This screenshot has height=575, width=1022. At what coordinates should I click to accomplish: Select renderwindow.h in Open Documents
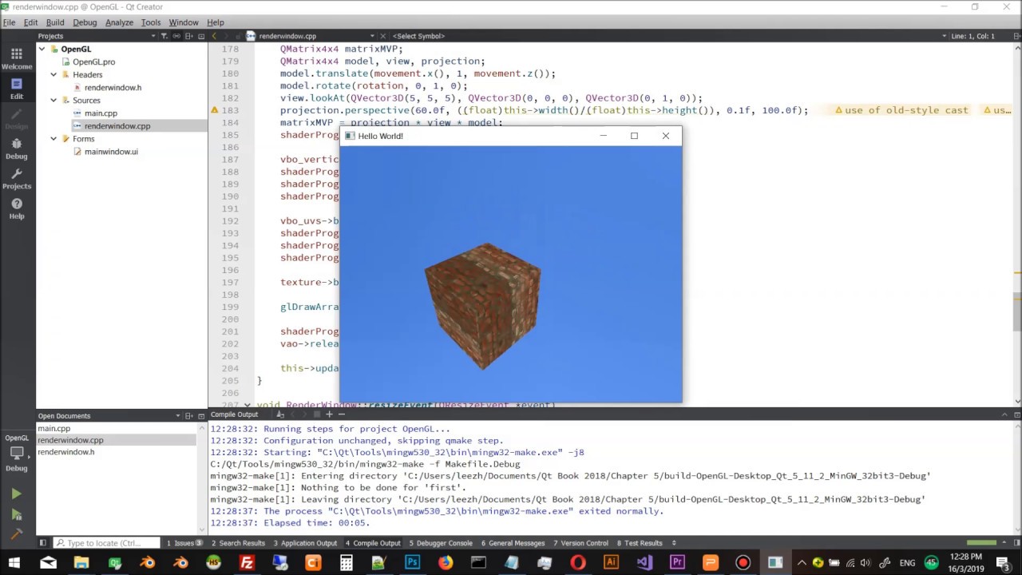click(x=65, y=452)
